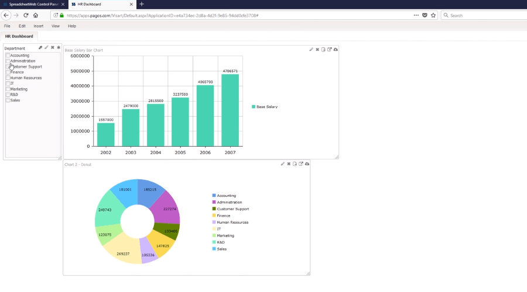Click the green padlock site security icon

coord(61,15)
